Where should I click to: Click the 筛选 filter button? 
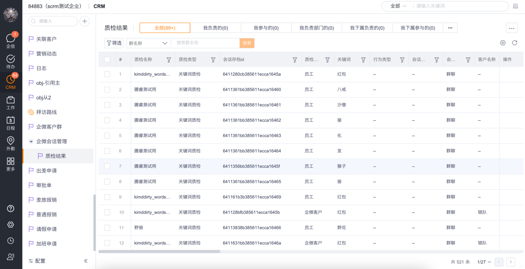point(114,43)
